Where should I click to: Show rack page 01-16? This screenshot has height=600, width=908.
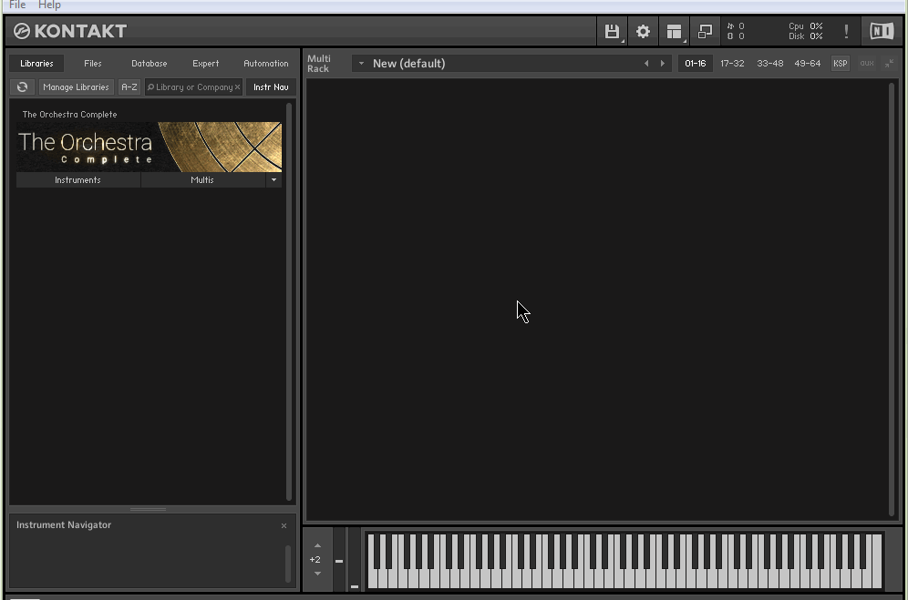click(696, 64)
